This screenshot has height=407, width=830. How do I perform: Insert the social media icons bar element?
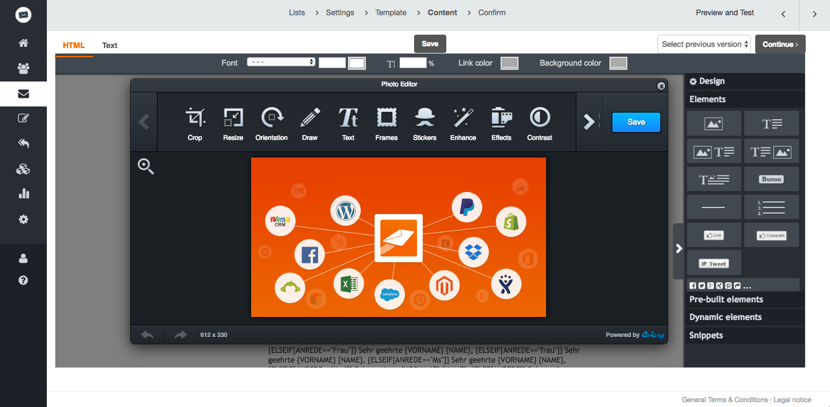point(743,285)
